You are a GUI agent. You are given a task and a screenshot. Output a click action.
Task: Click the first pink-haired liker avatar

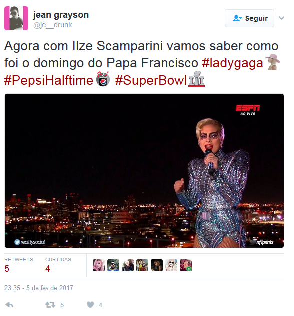click(x=99, y=265)
